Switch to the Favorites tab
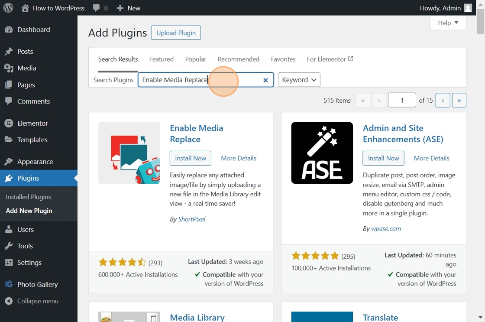485x322 pixels. tap(283, 59)
